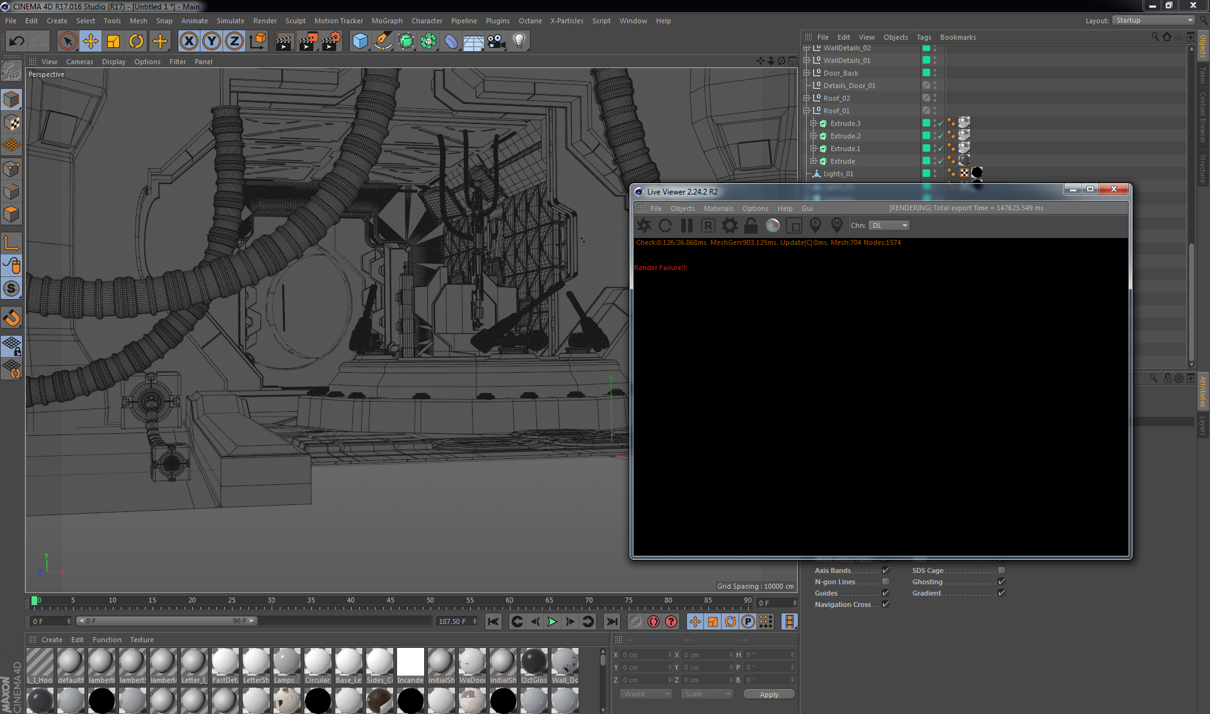The image size is (1210, 714).
Task: Select the Move tool in top toolbar
Action: click(91, 42)
